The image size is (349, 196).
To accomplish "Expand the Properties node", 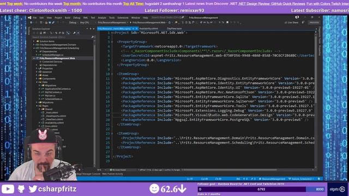I will coord(37,69).
